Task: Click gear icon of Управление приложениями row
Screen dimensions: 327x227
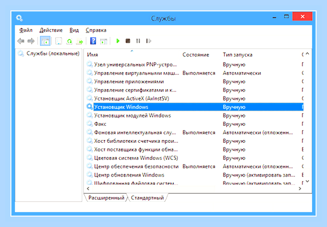Action: [90, 81]
